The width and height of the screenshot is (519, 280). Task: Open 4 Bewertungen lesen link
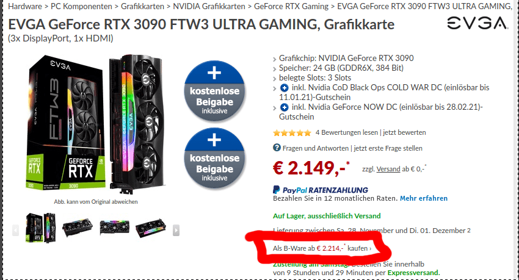[x=347, y=132]
